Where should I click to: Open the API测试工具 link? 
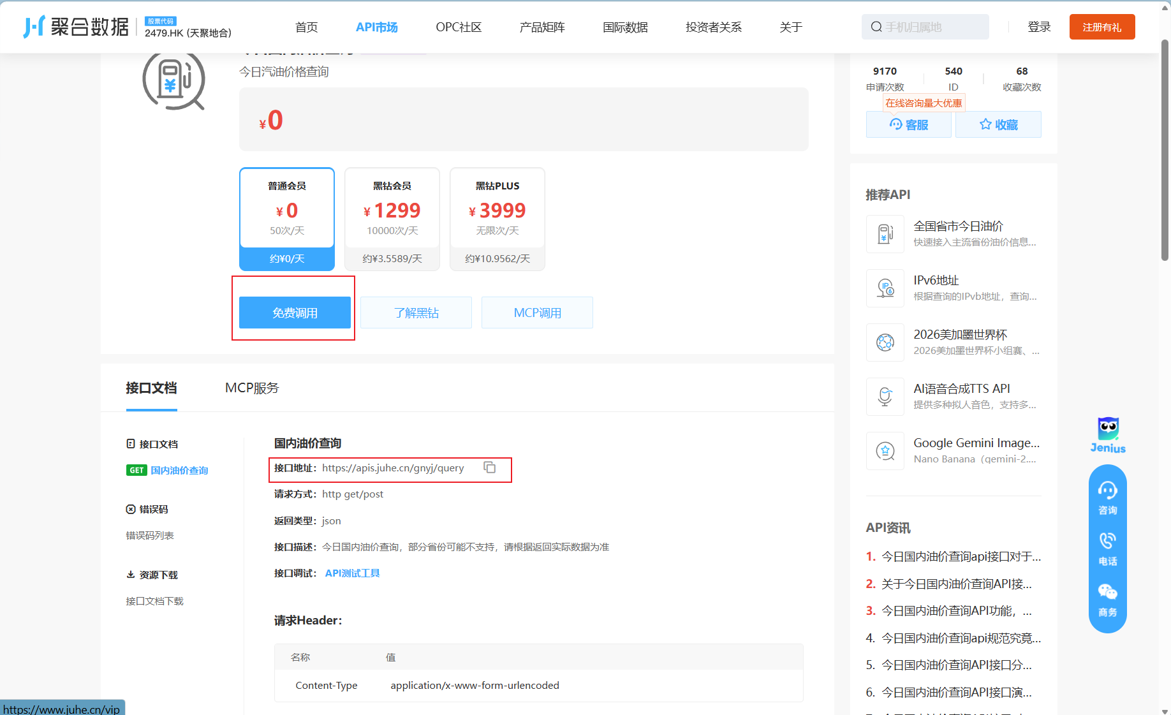(x=351, y=573)
